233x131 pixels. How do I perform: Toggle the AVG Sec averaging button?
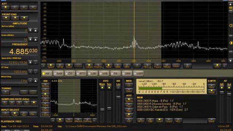(109, 88)
